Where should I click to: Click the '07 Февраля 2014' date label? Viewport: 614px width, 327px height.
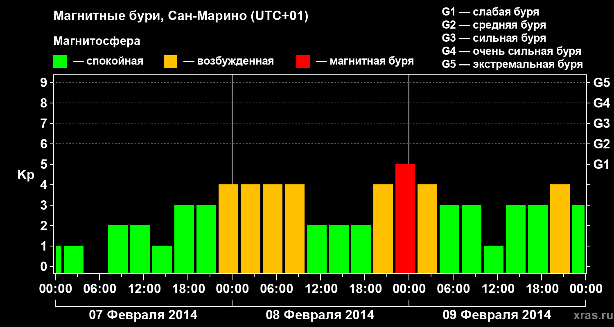click(143, 315)
